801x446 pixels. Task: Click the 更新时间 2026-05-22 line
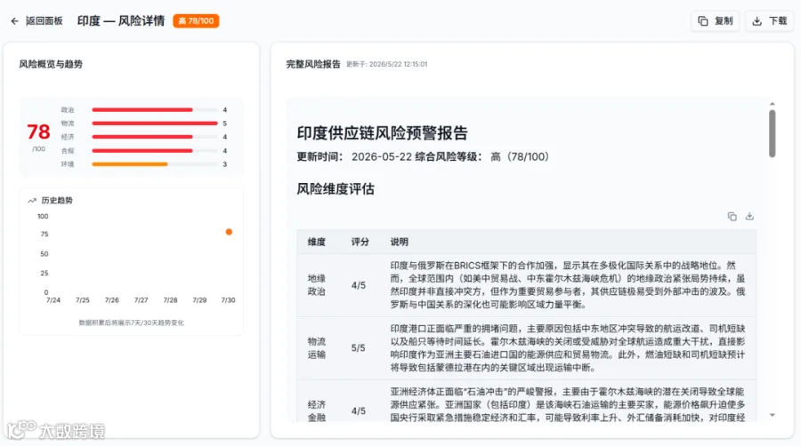[x=423, y=157]
